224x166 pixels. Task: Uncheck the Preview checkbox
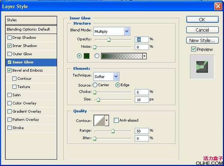[x=193, y=49]
